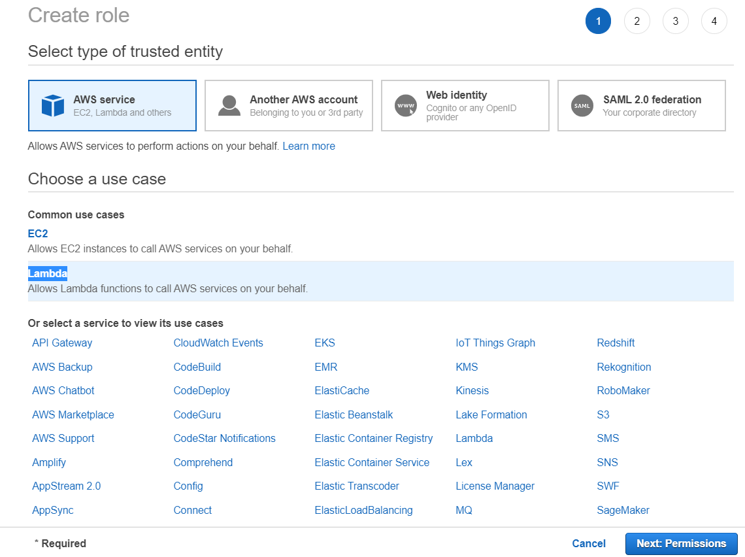The width and height of the screenshot is (745, 557).
Task: Select Connect service
Action: click(x=192, y=511)
